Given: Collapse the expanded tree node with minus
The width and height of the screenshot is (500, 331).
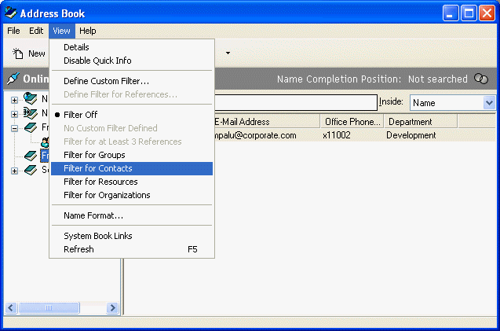Looking at the screenshot, I should click(14, 128).
